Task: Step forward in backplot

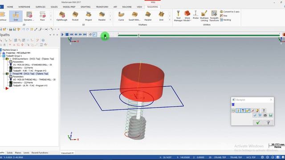Action: coord(80,35)
